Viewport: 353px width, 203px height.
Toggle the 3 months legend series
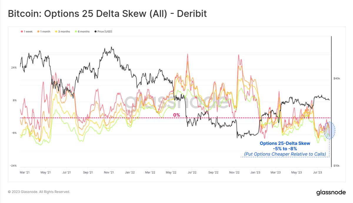tap(63, 31)
